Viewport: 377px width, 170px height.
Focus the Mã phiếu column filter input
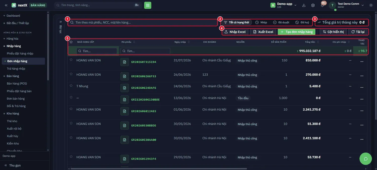point(145,51)
